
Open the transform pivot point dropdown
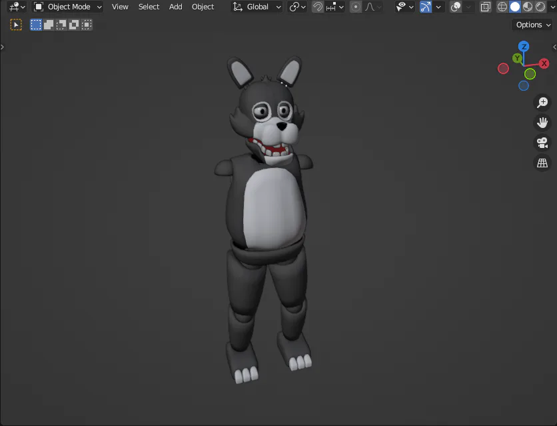click(x=297, y=7)
